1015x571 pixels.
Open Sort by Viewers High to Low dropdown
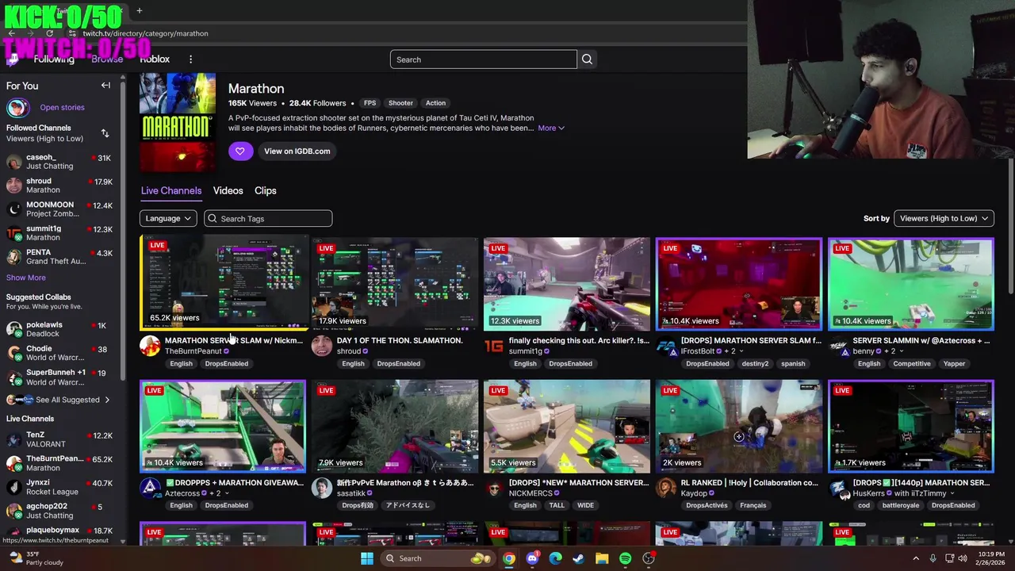944,218
